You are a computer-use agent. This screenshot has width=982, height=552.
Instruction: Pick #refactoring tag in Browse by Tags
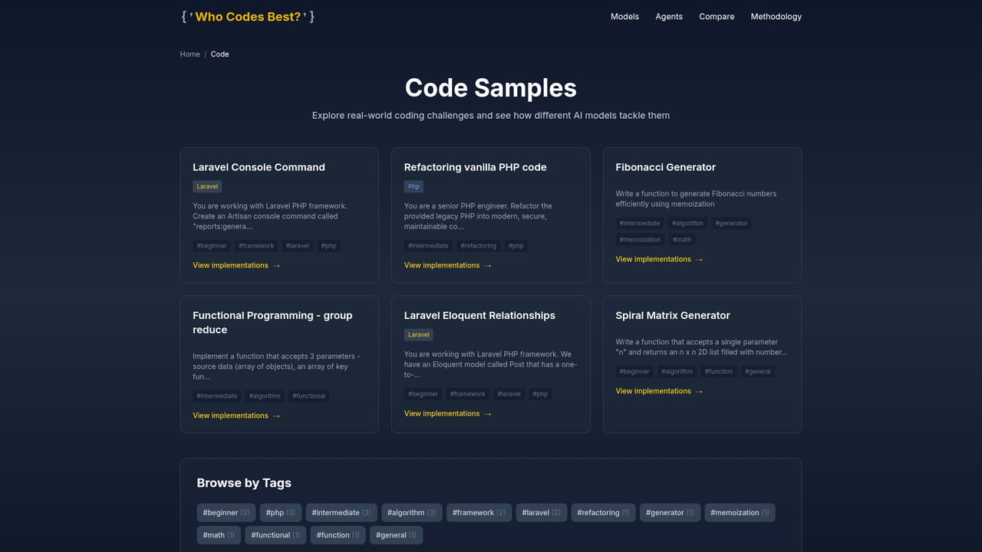[604, 513]
